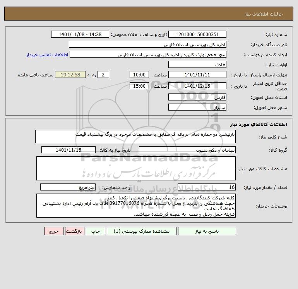Open 'مشاهده مدارک پیوستی (1)' attachments
Screen dimensions: 298x289
142,231
